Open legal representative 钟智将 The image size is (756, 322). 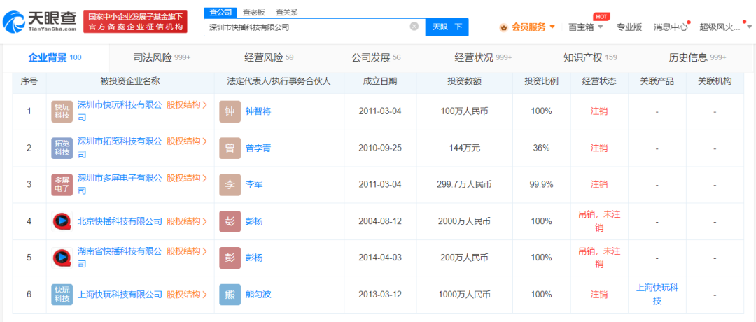point(258,111)
